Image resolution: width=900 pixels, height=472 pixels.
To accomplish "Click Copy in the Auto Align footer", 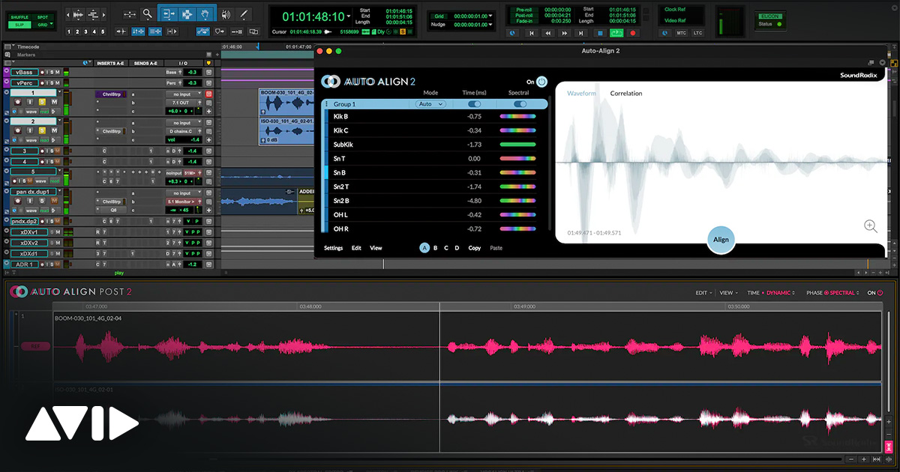I will tap(475, 248).
